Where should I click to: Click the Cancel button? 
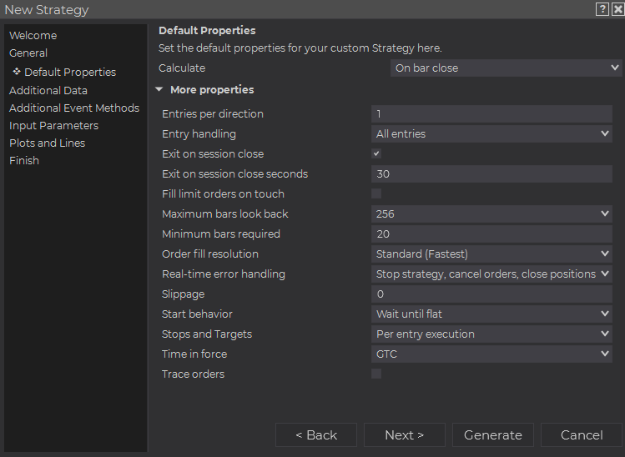click(582, 435)
